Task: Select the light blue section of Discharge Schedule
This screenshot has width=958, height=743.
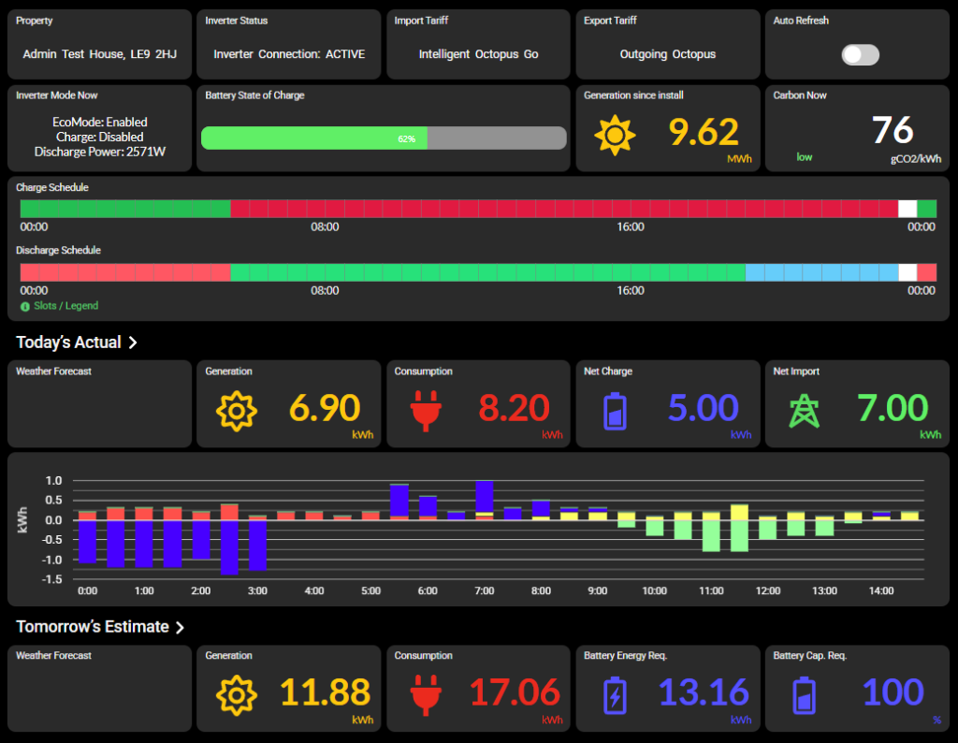Action: 821,272
